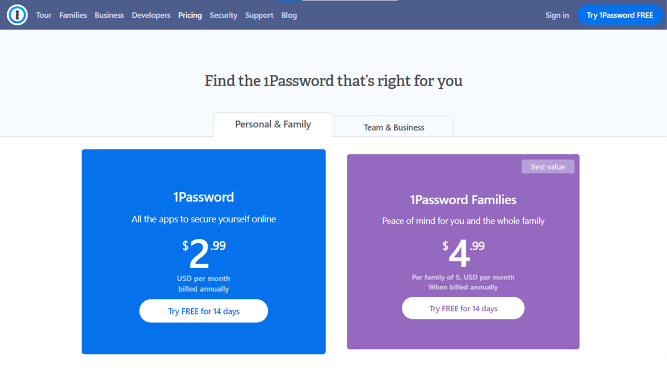Open the 1Password Blog
This screenshot has height=375, width=667.
click(x=288, y=15)
